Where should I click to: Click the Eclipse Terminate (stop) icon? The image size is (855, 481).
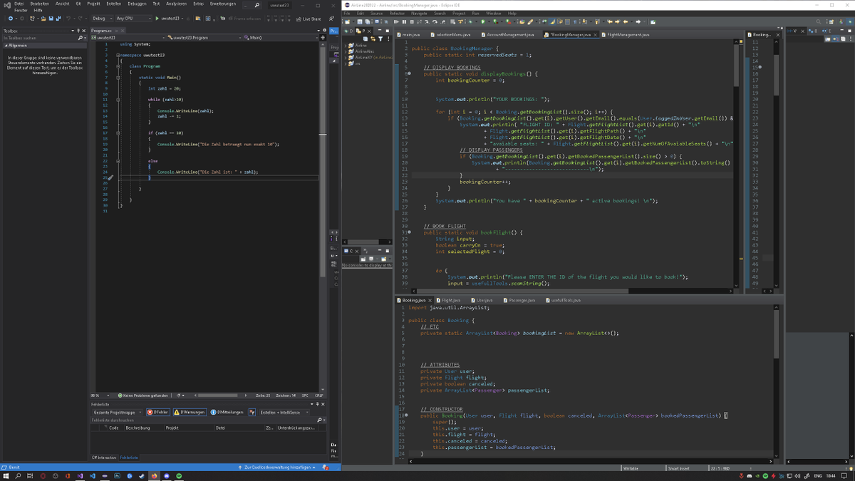(412, 21)
